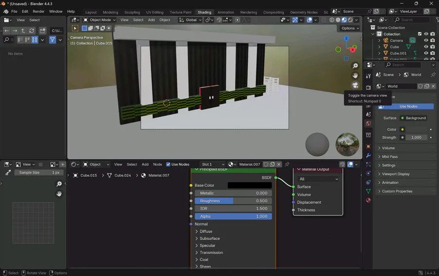
Task: Switch to solid viewport shading
Action: coord(338,20)
